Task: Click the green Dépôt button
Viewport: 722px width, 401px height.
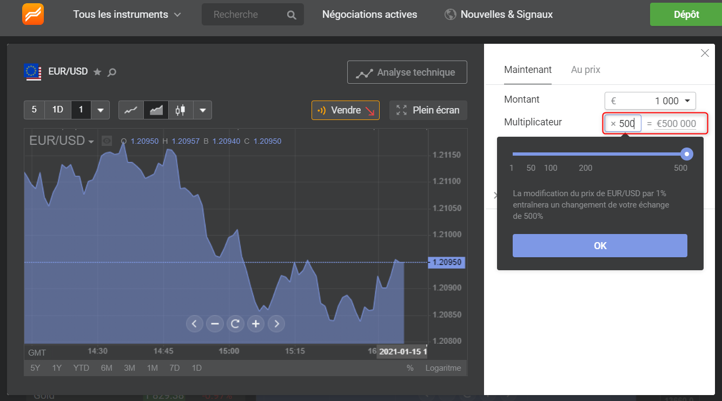Action: tap(687, 14)
